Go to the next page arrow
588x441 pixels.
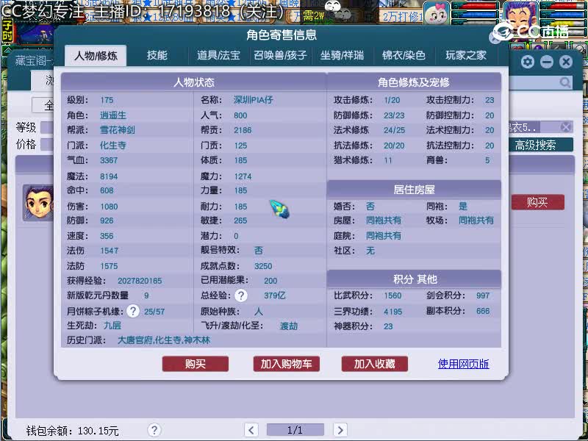pos(340,430)
